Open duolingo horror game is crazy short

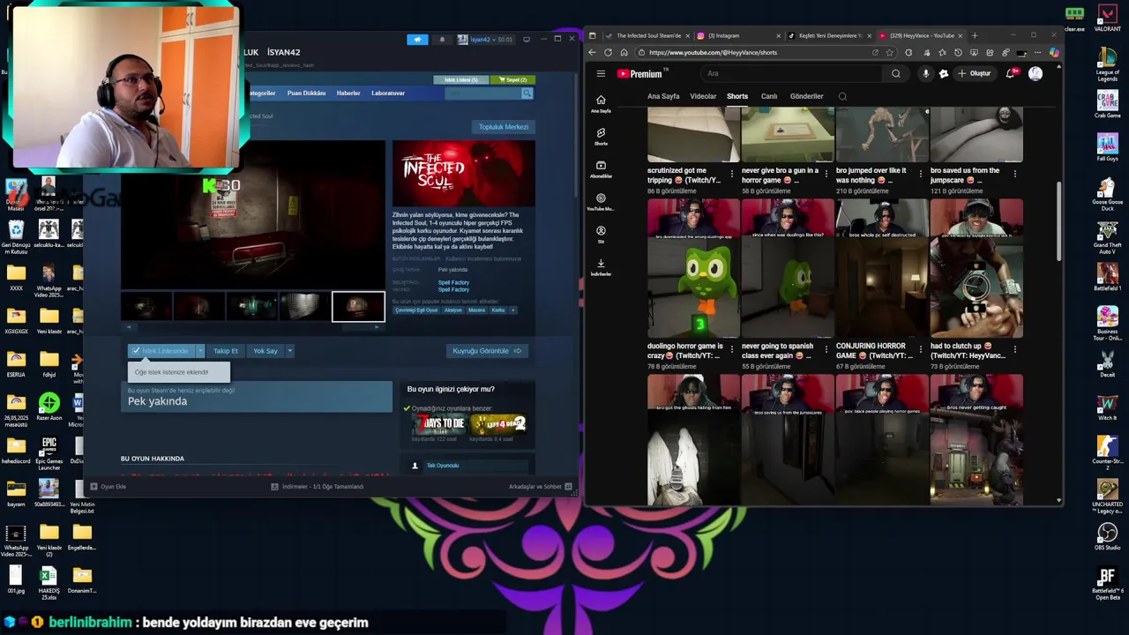click(693, 270)
